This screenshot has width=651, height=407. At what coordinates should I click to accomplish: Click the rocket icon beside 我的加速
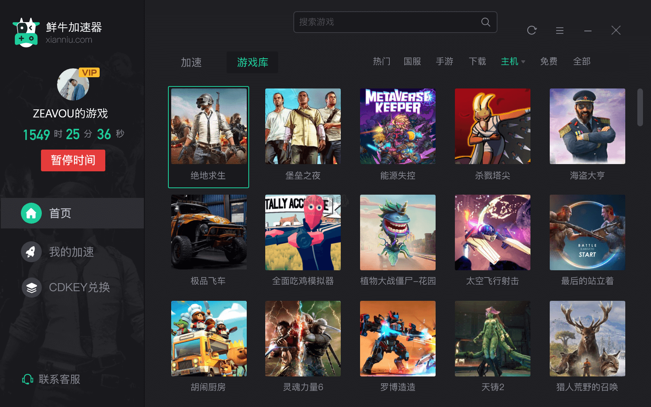[x=31, y=252]
